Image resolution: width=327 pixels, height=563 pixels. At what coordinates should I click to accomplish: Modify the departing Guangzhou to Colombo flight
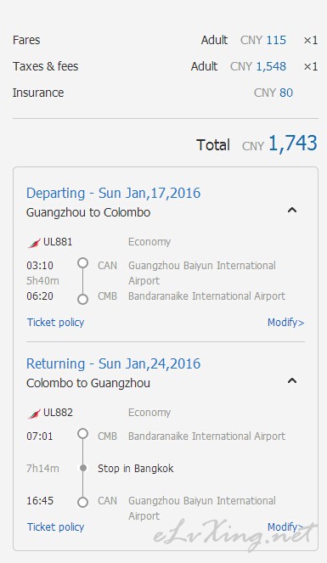[285, 323]
